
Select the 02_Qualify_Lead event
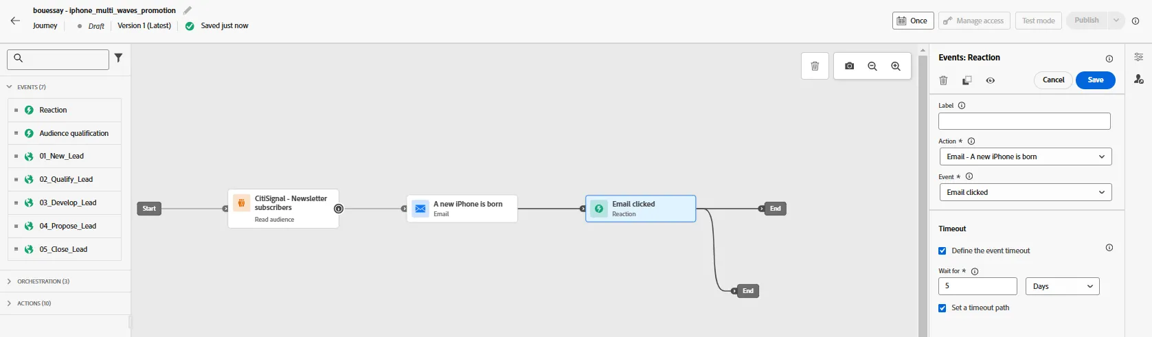pyautogui.click(x=65, y=180)
